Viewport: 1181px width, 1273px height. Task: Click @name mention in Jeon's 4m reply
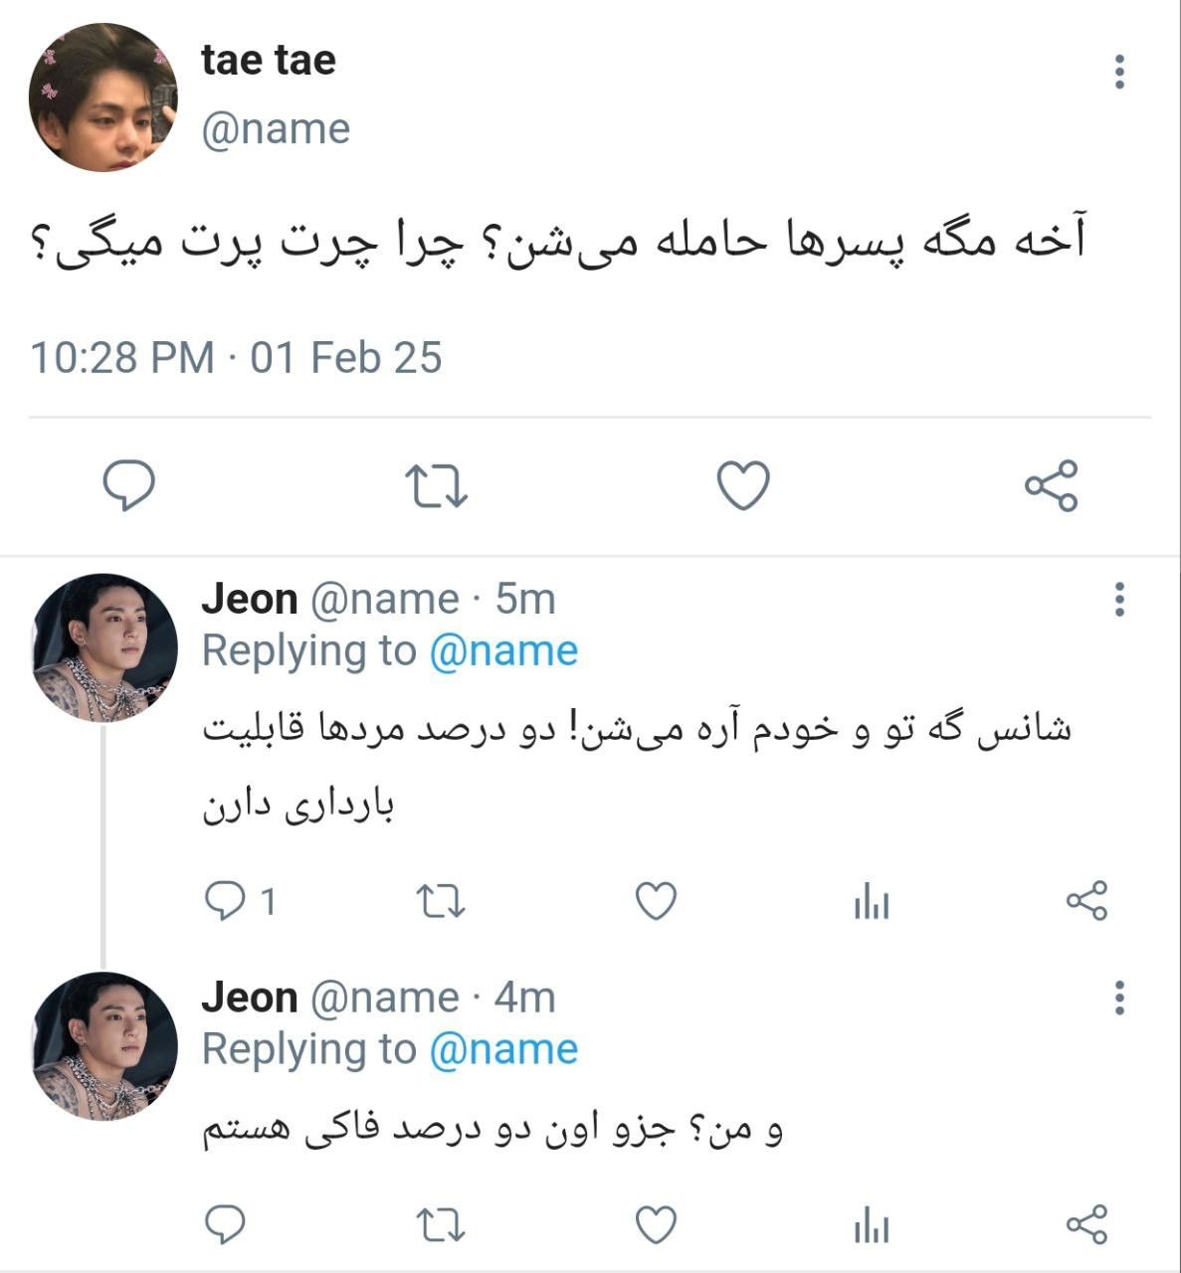pyautogui.click(x=503, y=1049)
